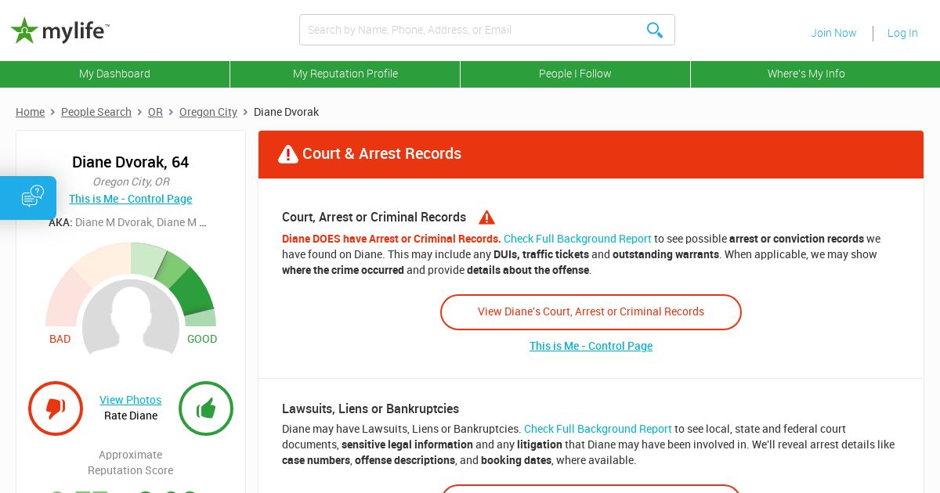Click the Diane Dvorak, 64 heading
The width and height of the screenshot is (940, 493).
click(130, 162)
